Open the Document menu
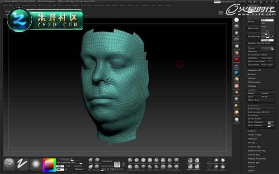This screenshot has width=279, height=174. coord(26,5)
